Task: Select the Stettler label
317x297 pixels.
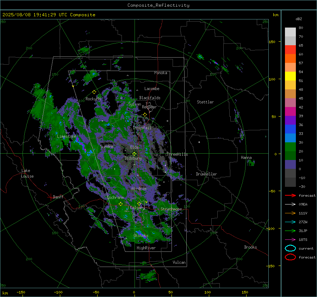Action: pyautogui.click(x=205, y=102)
